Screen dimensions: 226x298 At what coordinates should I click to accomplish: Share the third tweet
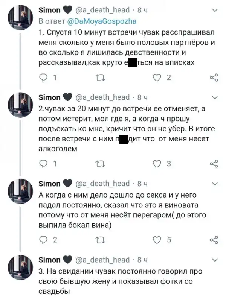coord(214,240)
